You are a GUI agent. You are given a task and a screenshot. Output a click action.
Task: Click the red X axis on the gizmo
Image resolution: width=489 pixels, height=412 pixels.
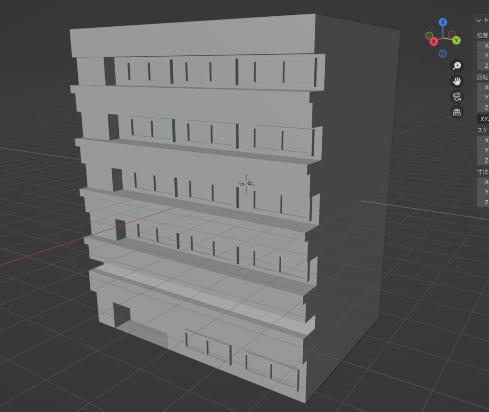(x=434, y=41)
